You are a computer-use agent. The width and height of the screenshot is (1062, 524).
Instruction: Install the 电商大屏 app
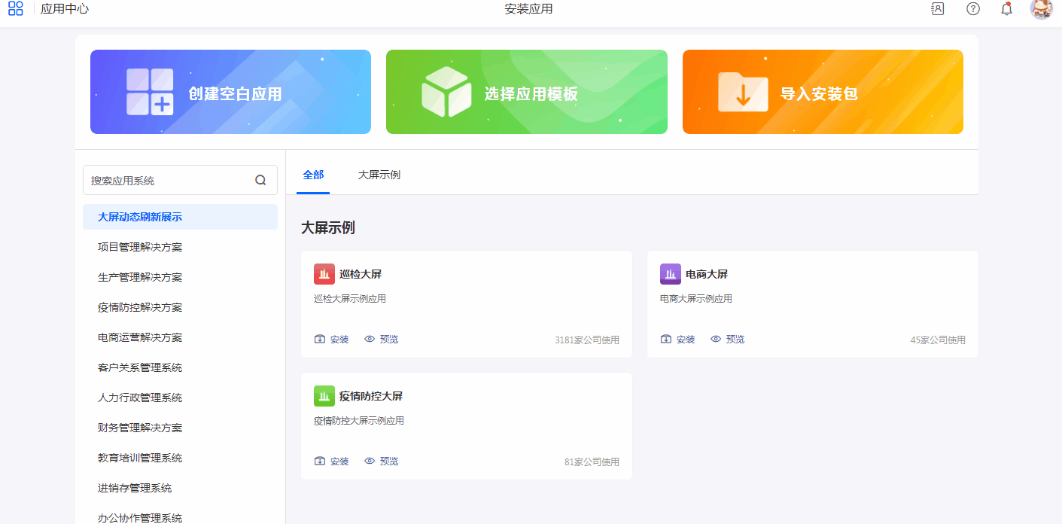[678, 340]
